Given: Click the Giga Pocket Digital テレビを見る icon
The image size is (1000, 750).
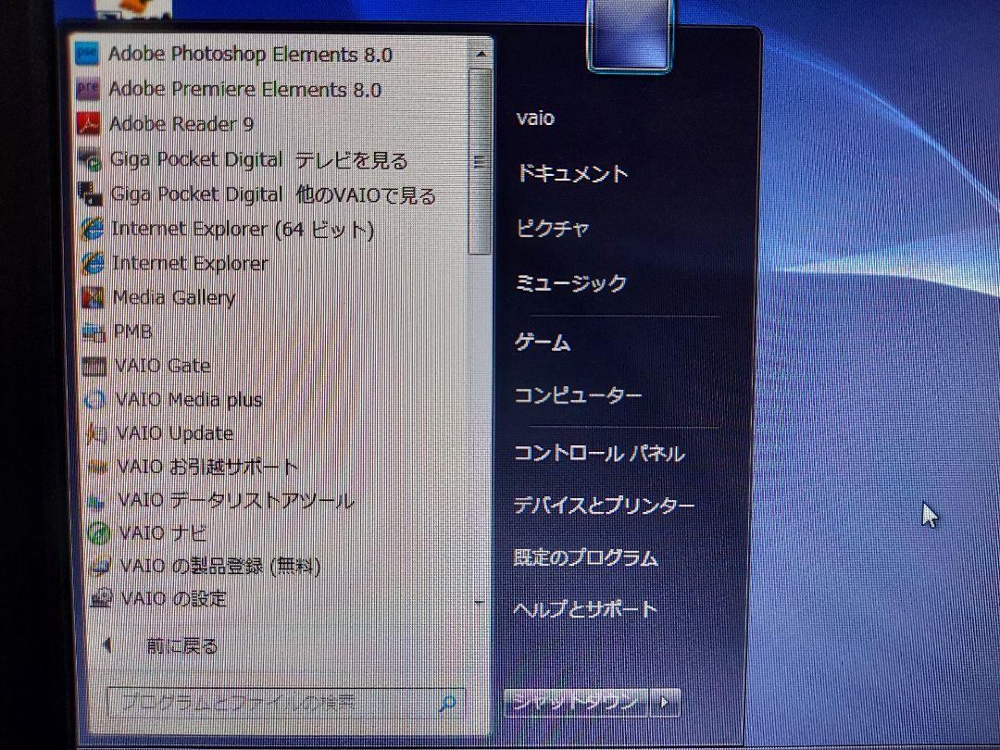Looking at the screenshot, I should [x=90, y=158].
